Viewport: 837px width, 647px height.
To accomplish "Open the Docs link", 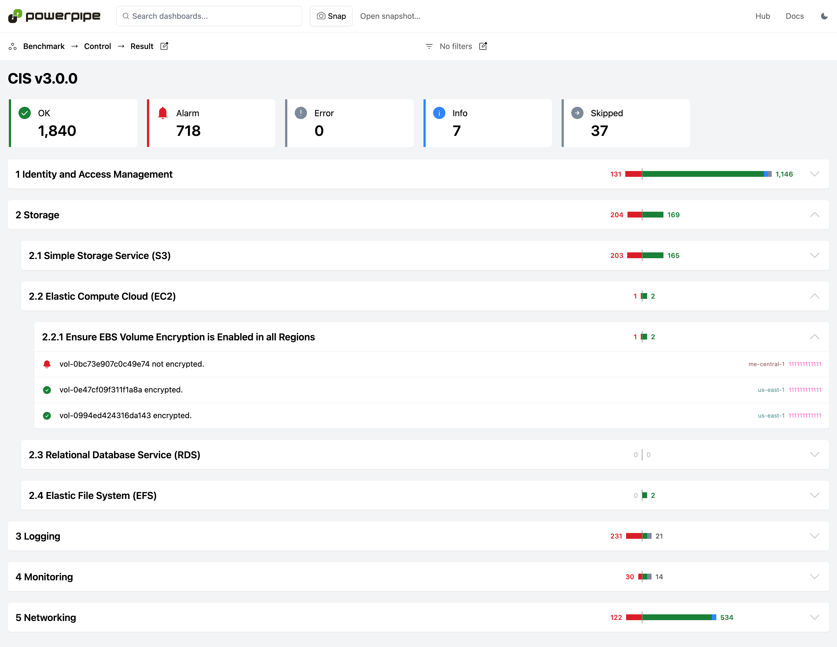I will click(x=794, y=16).
